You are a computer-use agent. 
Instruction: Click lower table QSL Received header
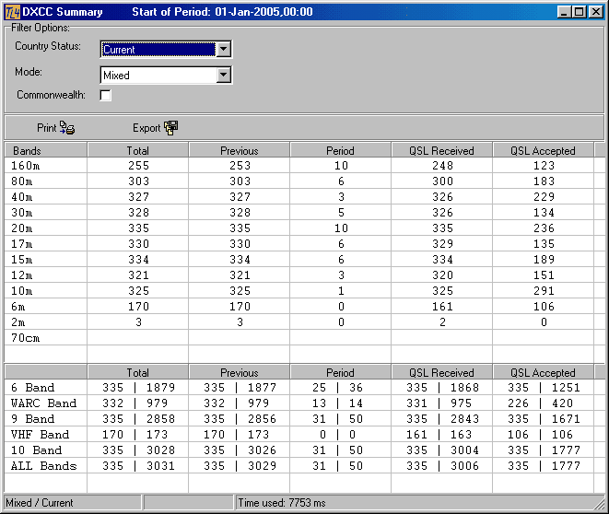441,372
